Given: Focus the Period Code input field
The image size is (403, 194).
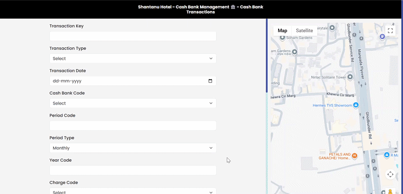Looking at the screenshot, I should (133, 126).
